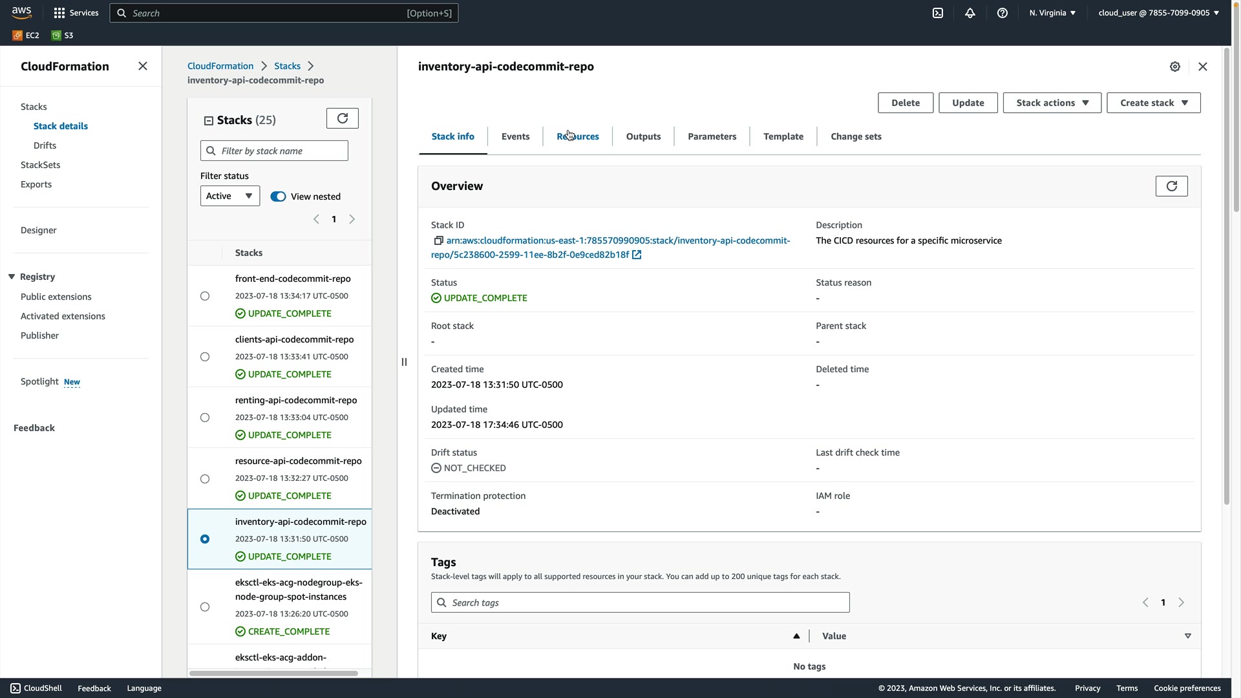The image size is (1241, 698).
Task: Open the Active filter status dropdown
Action: coord(229,196)
